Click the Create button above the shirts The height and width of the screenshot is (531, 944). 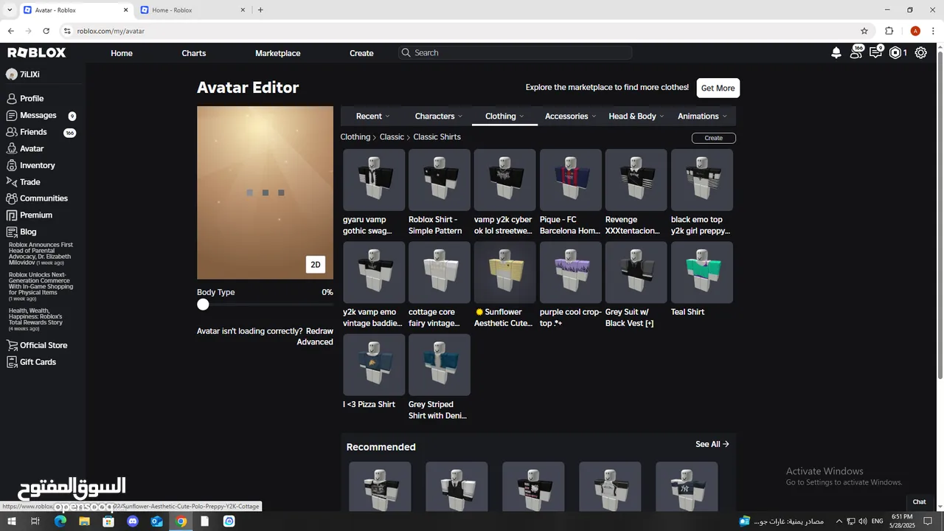tap(713, 138)
